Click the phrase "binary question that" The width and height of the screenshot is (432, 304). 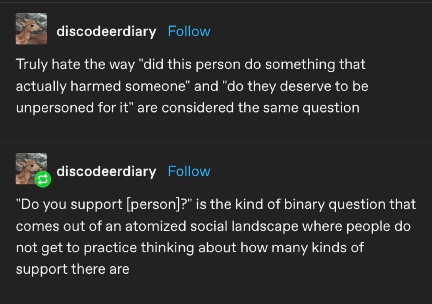click(x=350, y=204)
